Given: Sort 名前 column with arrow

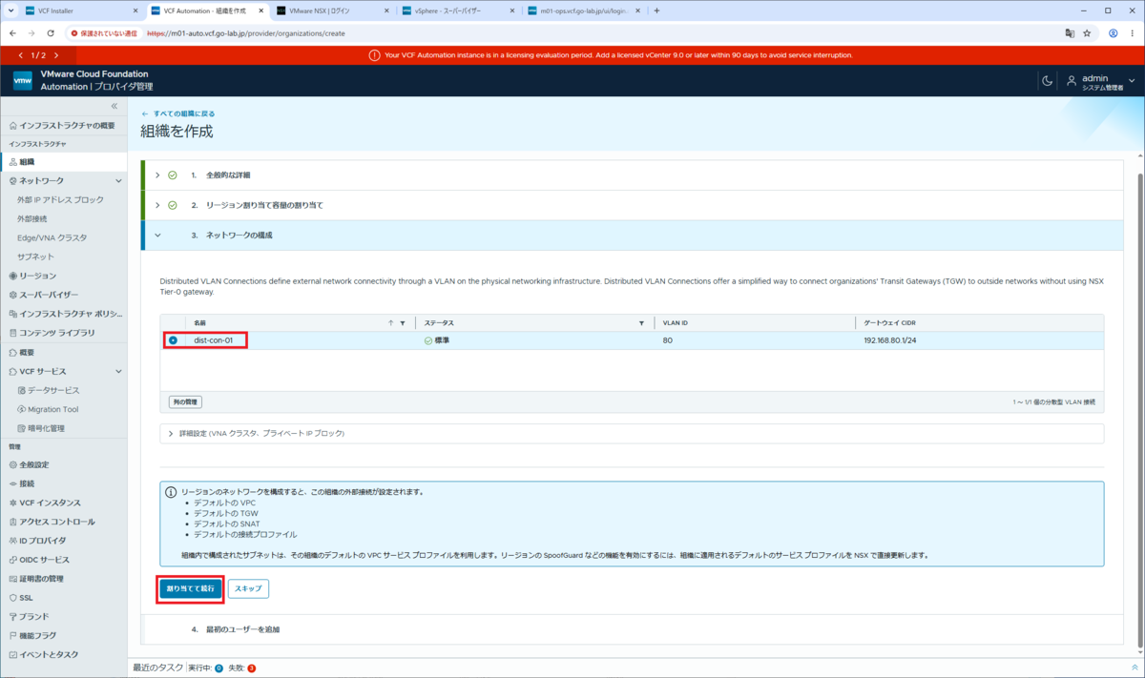Looking at the screenshot, I should pos(390,323).
